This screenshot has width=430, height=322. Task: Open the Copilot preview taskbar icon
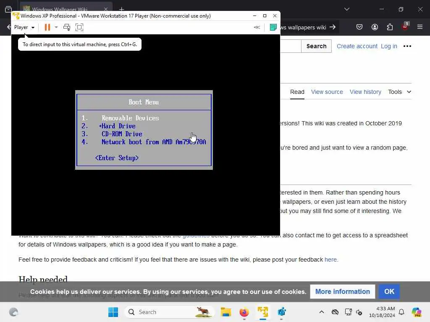click(417, 312)
